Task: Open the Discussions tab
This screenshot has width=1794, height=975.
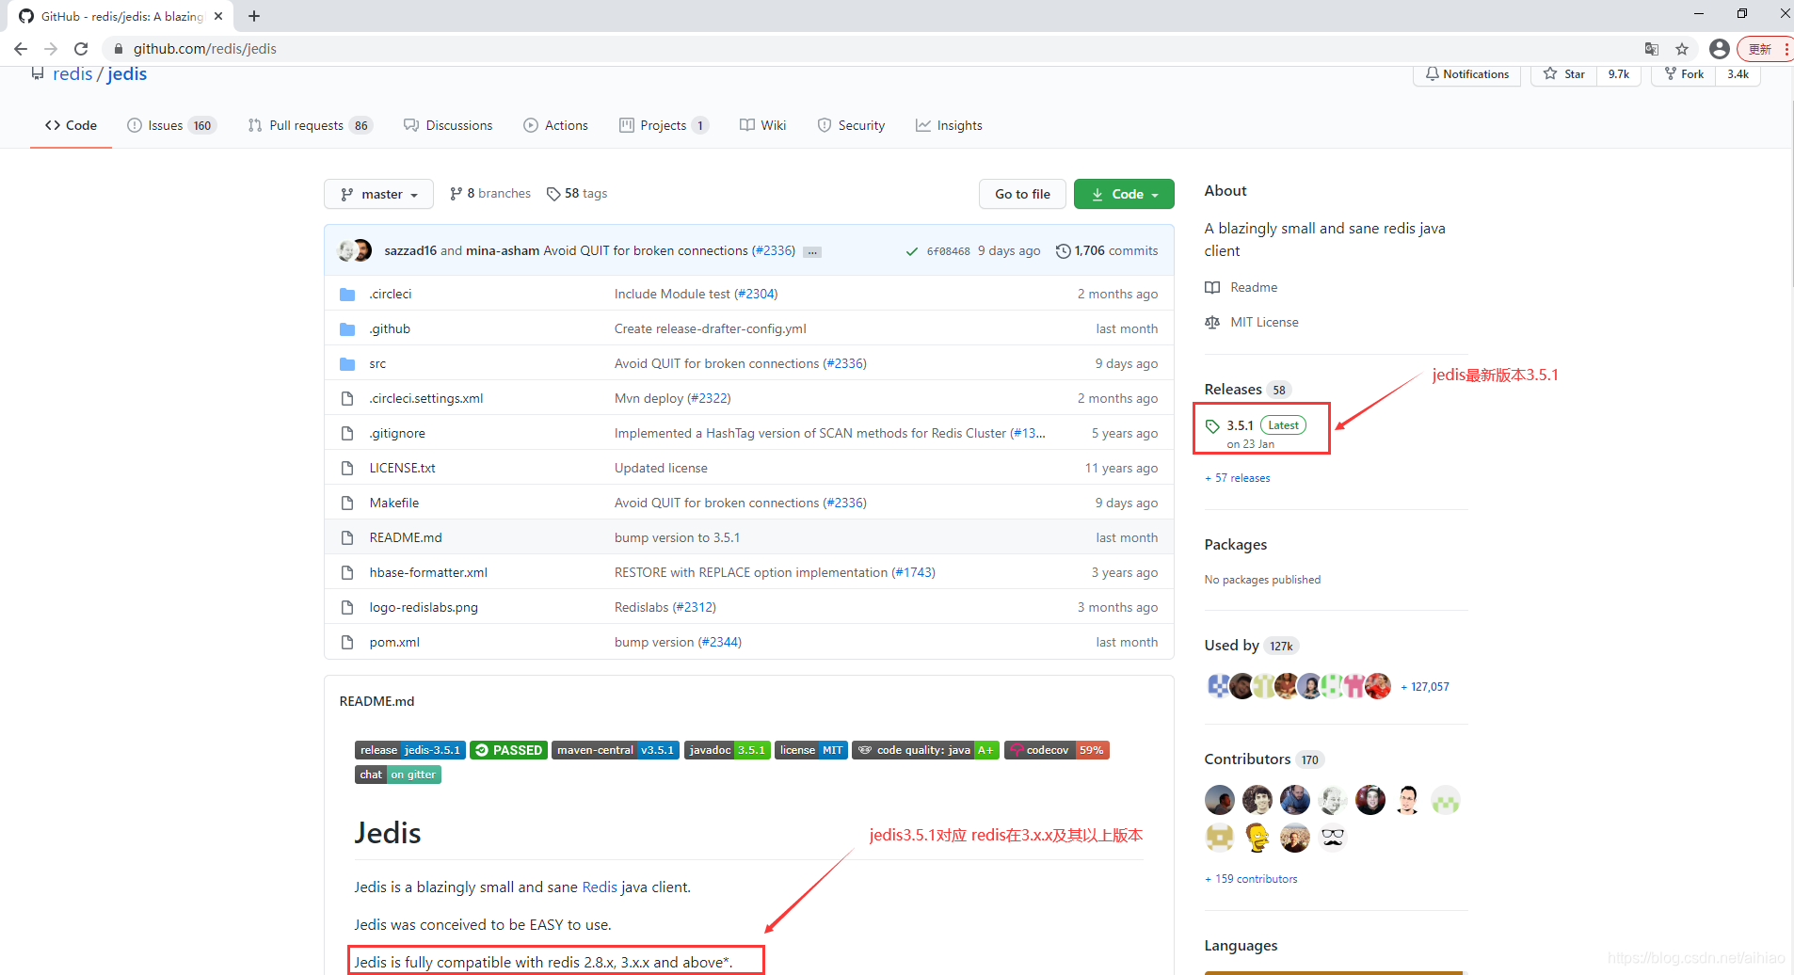Action: tap(448, 125)
